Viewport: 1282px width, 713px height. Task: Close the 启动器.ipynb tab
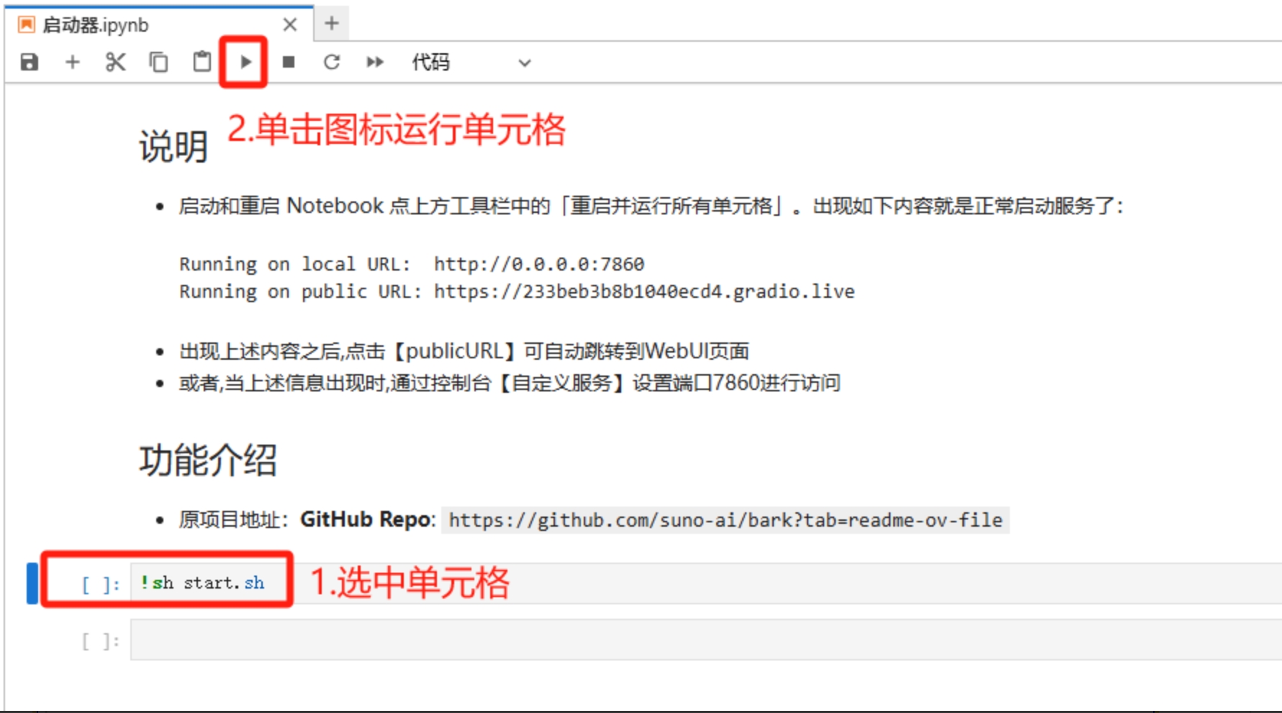290,25
